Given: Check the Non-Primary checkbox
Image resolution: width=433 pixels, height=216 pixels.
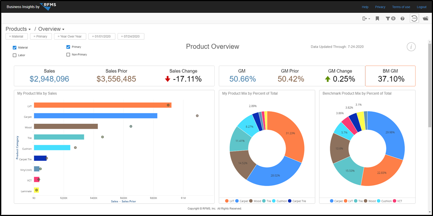Looking at the screenshot, I should click(x=68, y=55).
